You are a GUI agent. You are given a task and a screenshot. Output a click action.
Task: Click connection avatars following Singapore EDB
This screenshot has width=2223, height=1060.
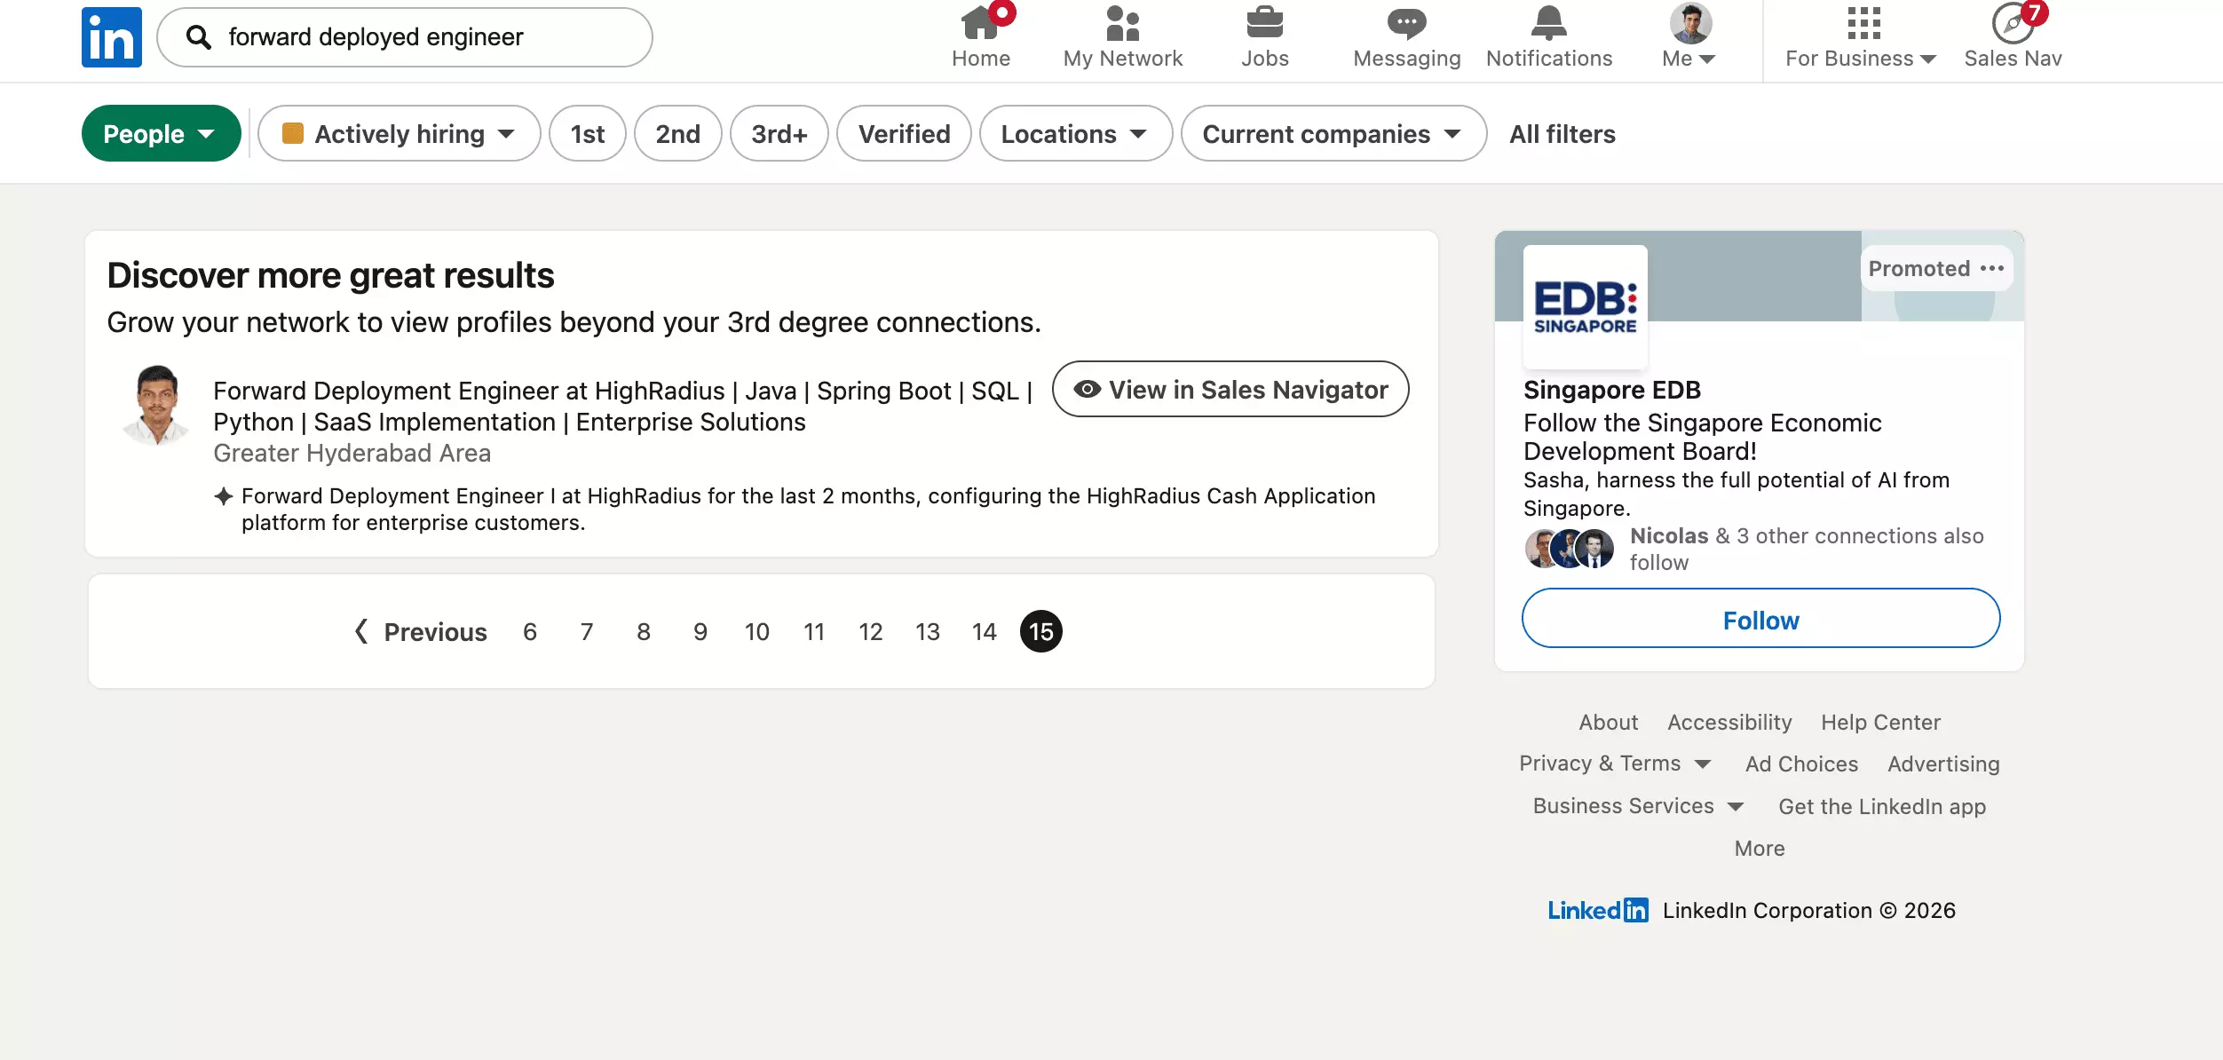point(1570,549)
